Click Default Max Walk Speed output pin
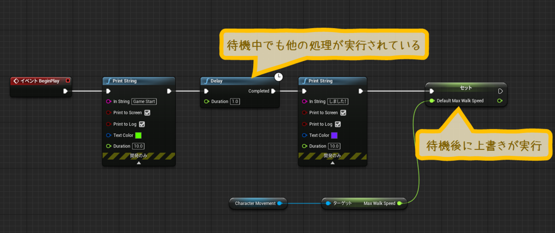Image resolution: width=555 pixels, height=233 pixels. click(500, 101)
